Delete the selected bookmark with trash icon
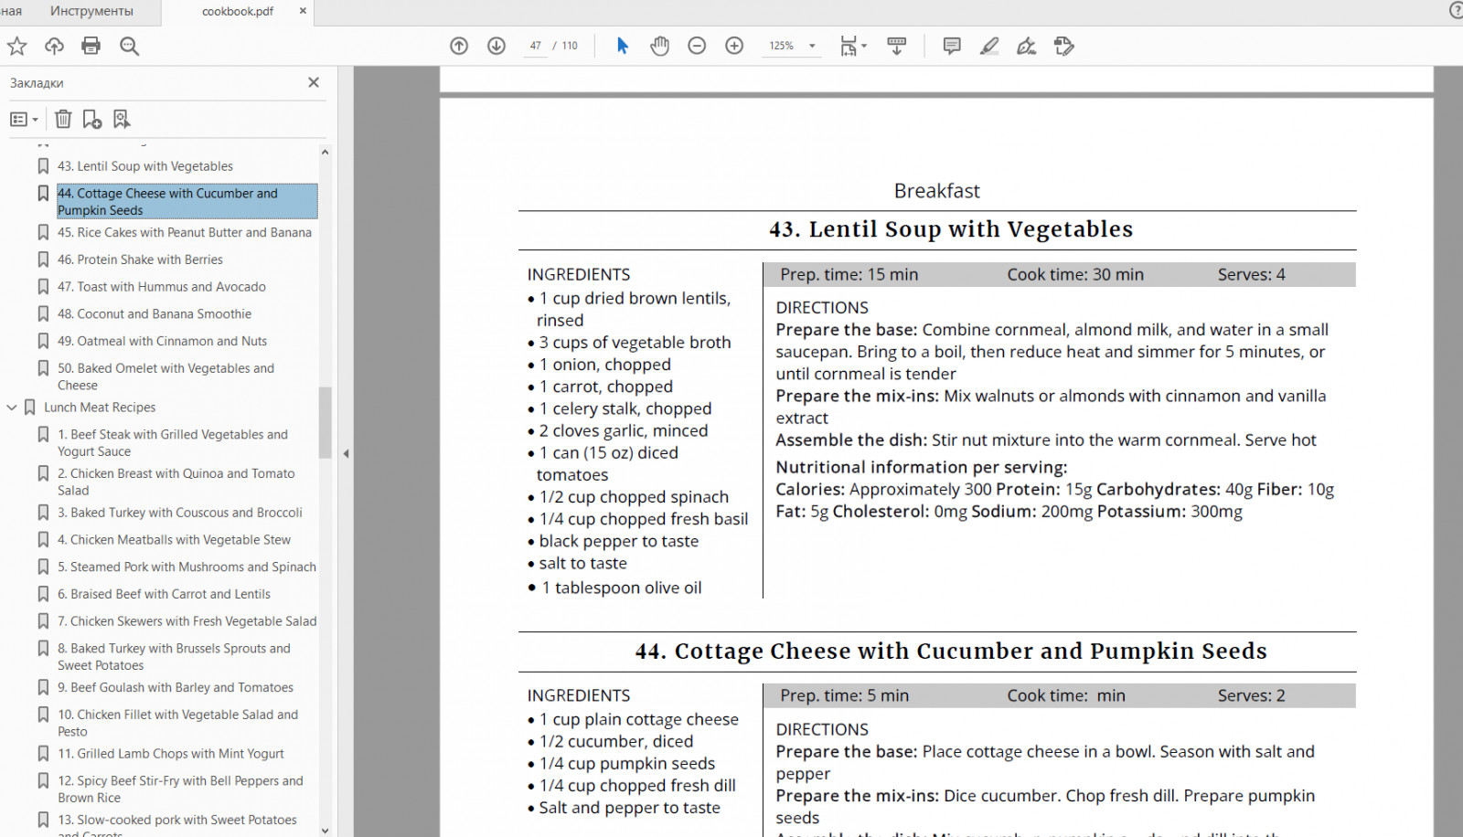 click(x=63, y=119)
